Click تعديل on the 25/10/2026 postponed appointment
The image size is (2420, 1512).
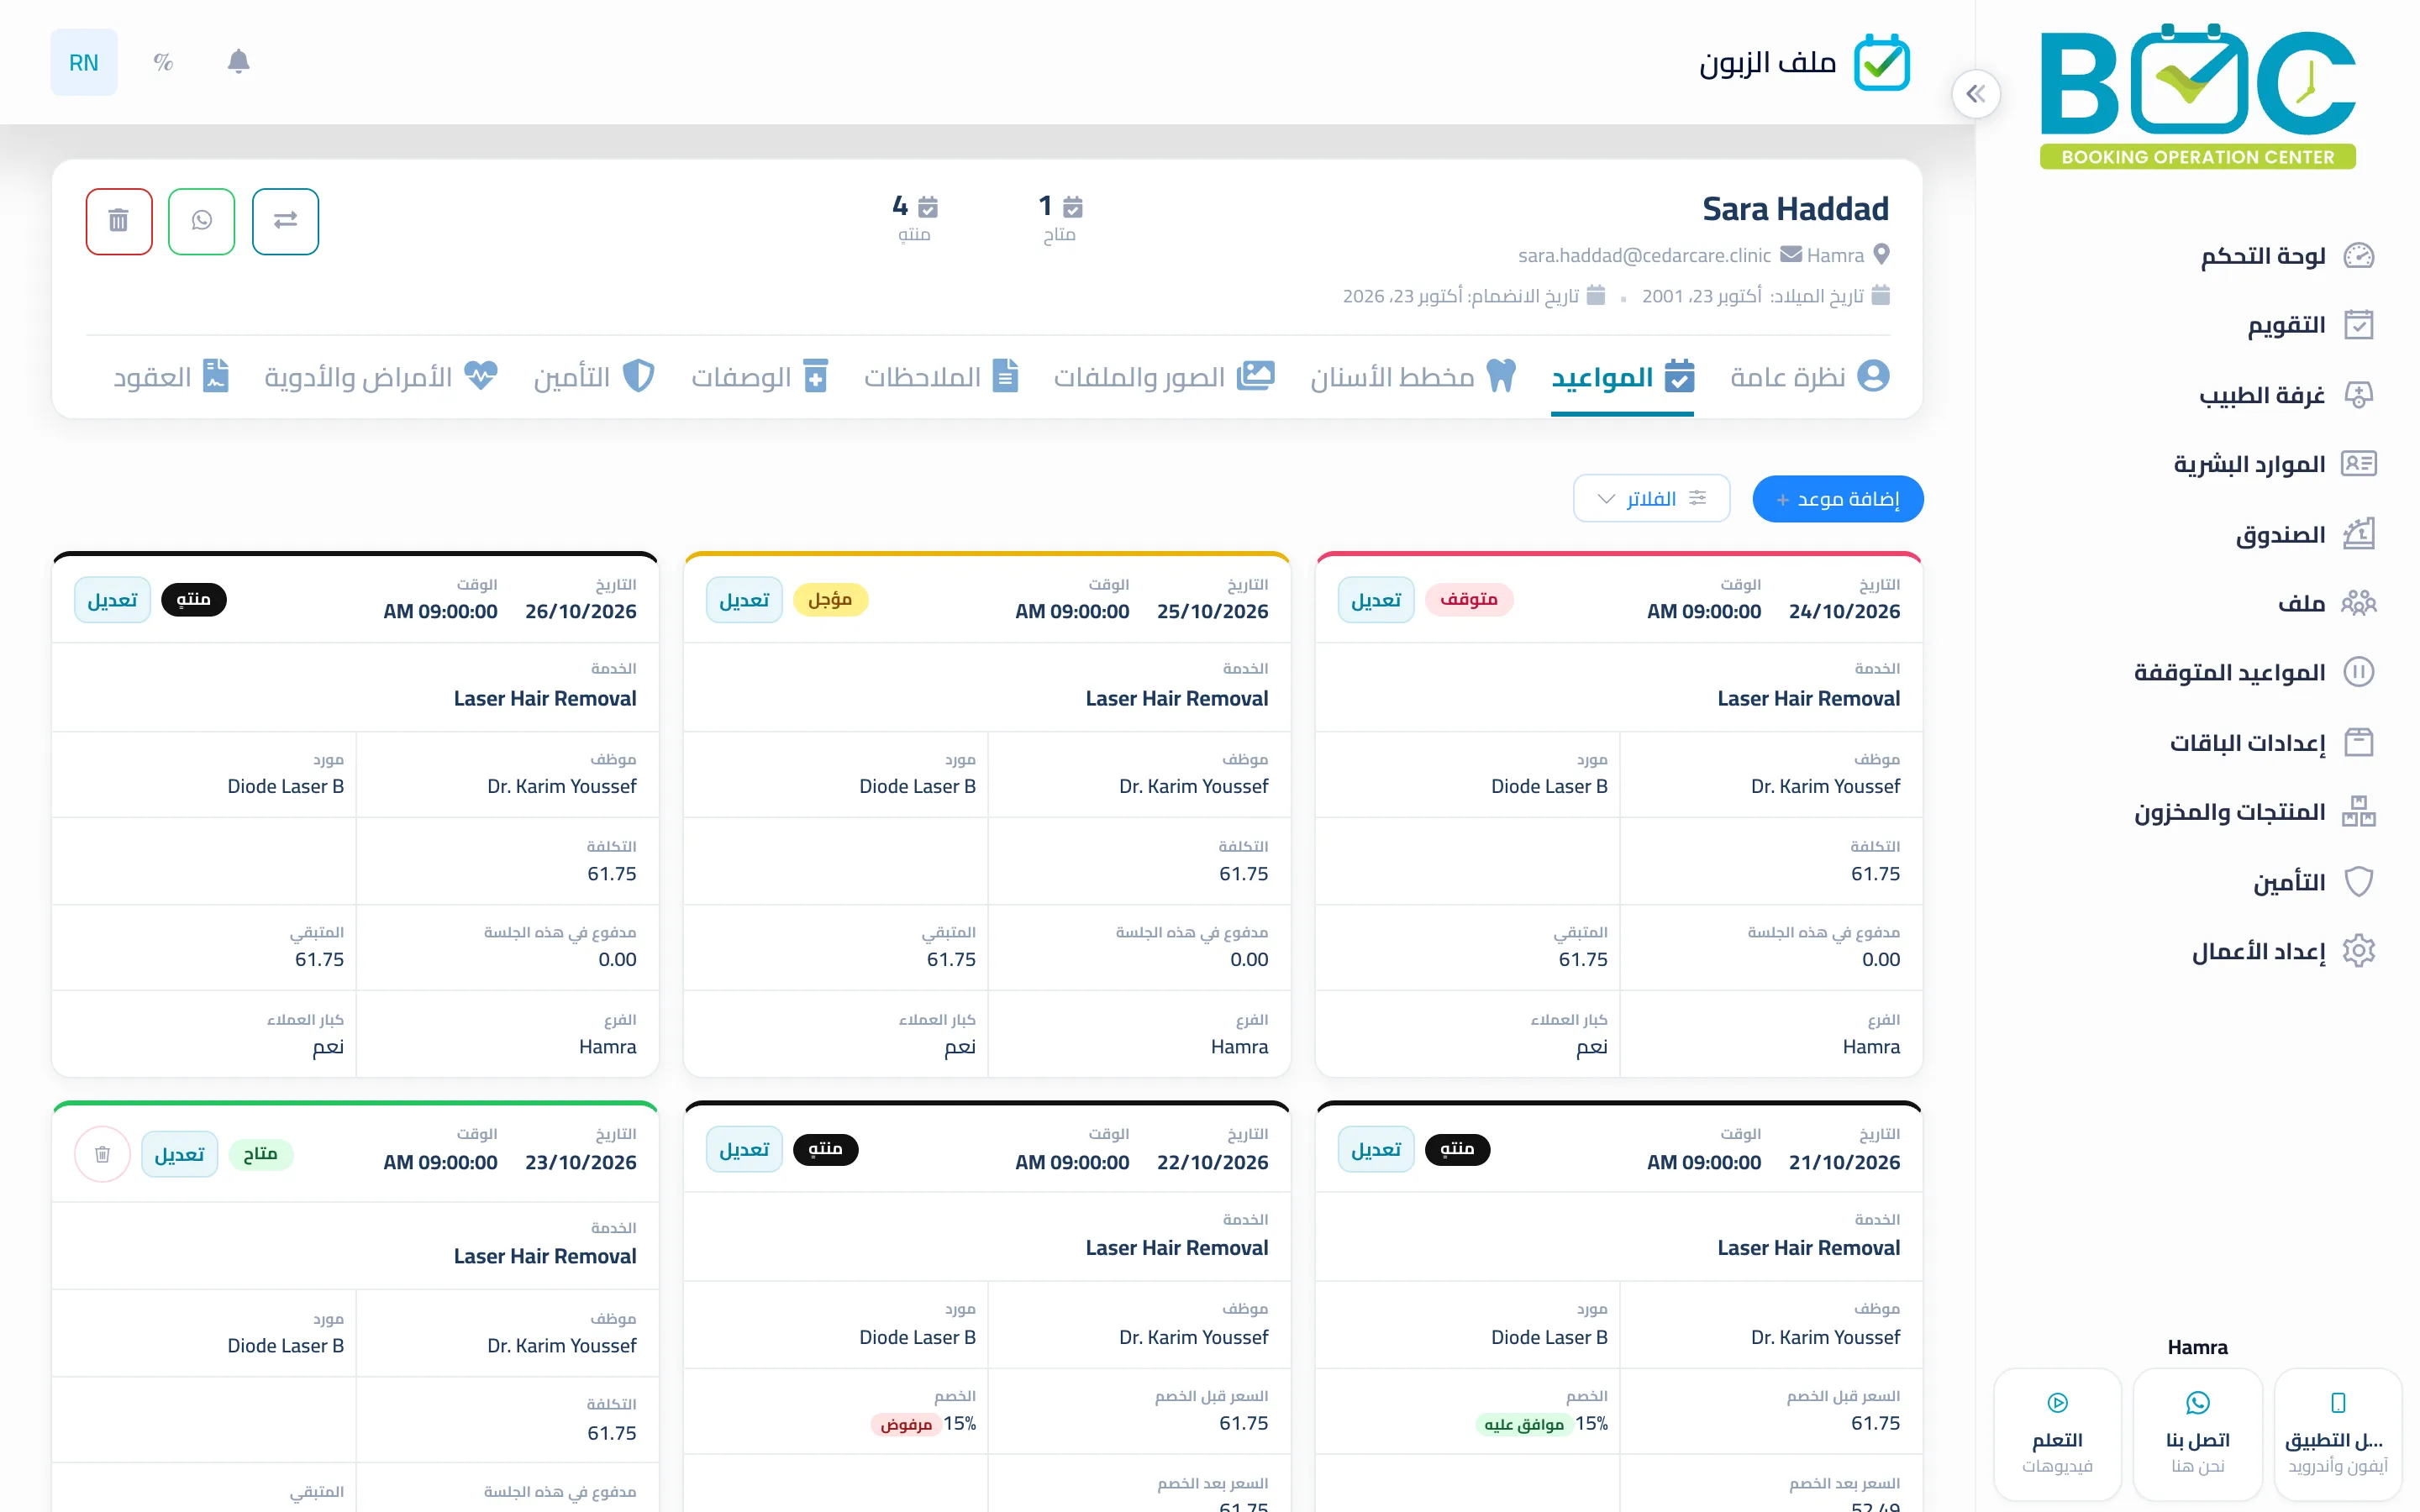coord(744,600)
